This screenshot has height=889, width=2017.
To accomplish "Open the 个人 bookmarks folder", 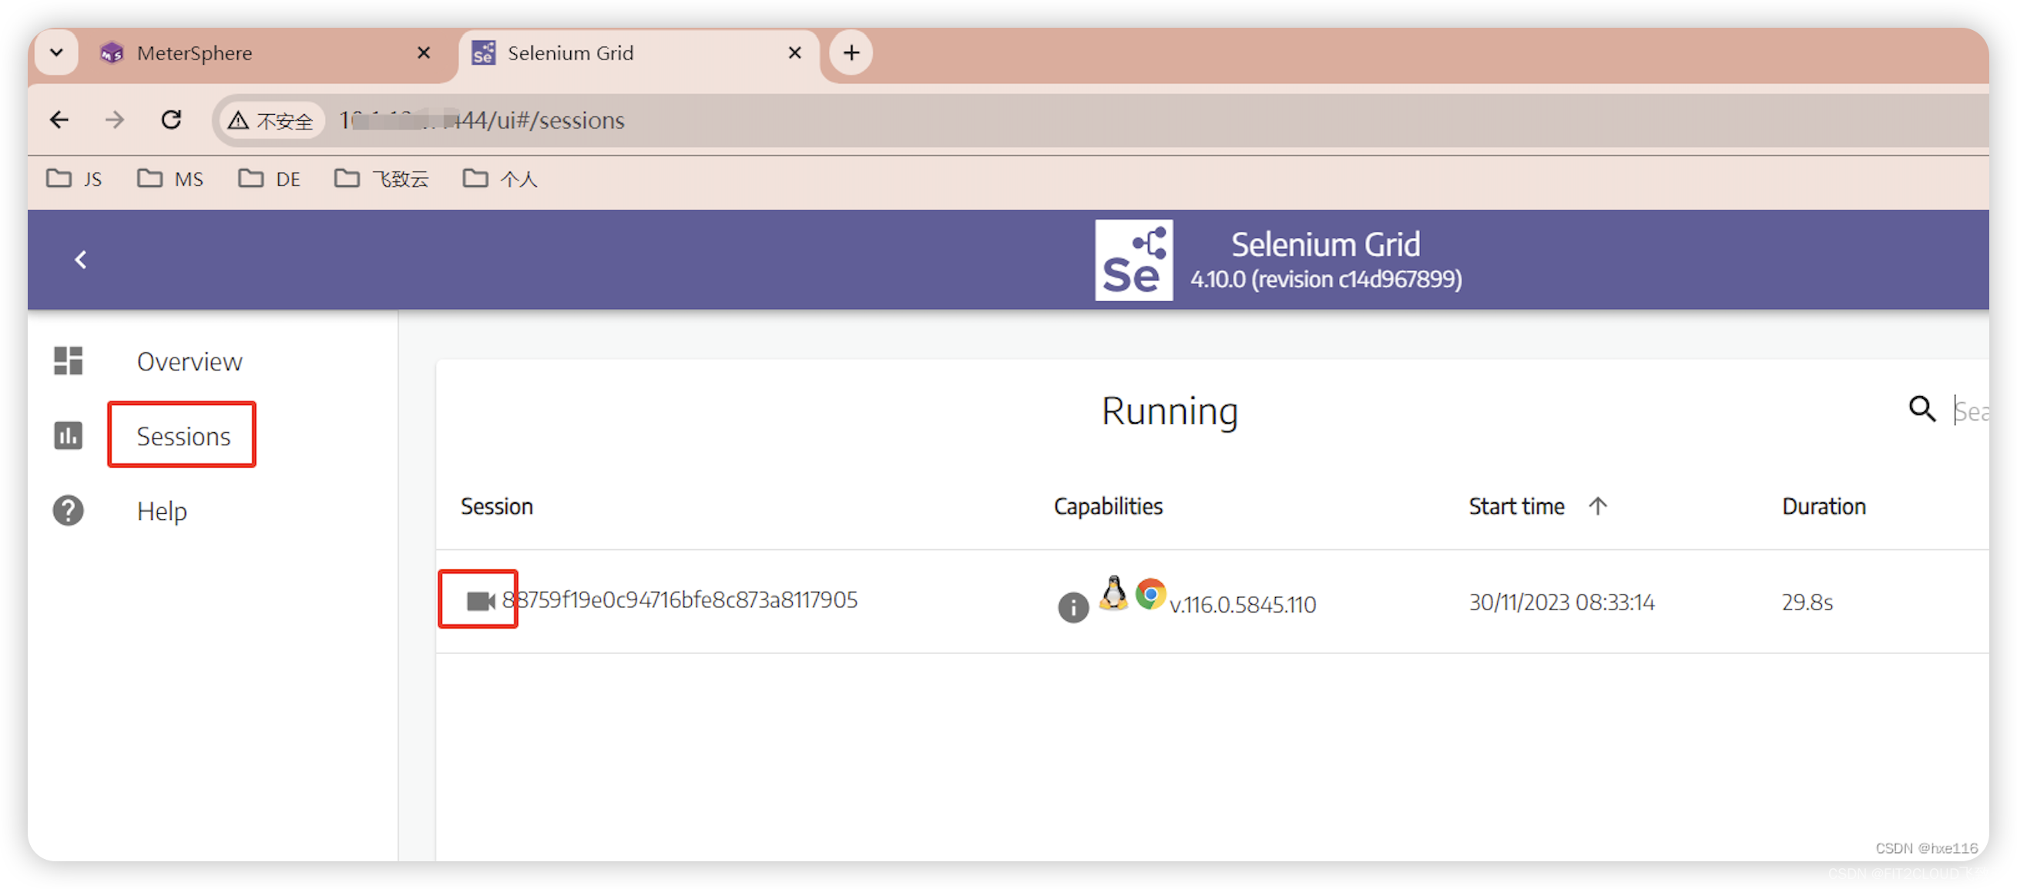I will (499, 179).
